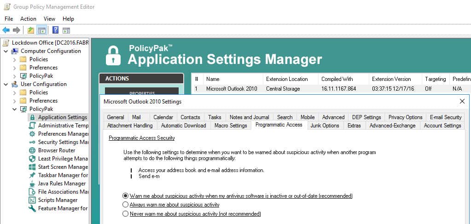Click the Administrative Templates Manager icon
The width and height of the screenshot is (471, 224).
click(32, 126)
